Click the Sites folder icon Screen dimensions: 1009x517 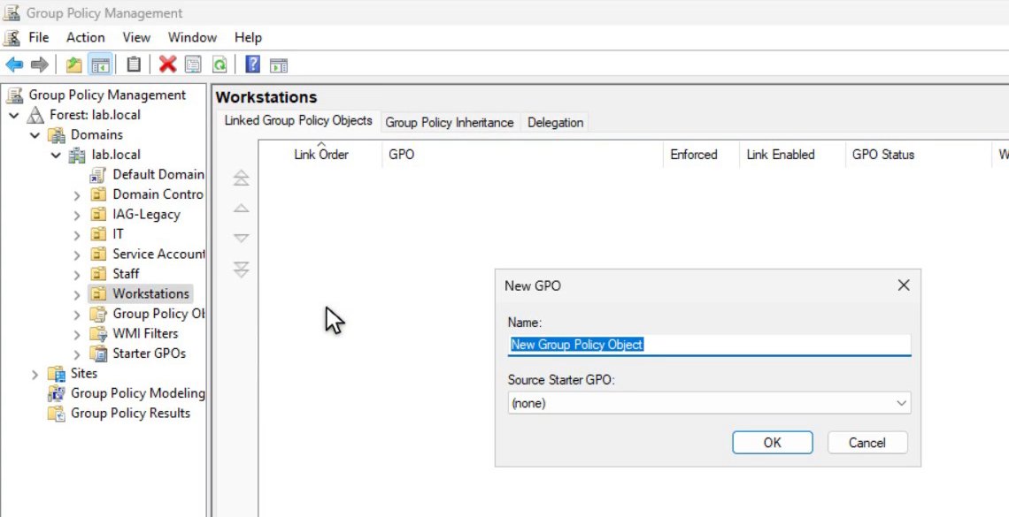pos(57,373)
